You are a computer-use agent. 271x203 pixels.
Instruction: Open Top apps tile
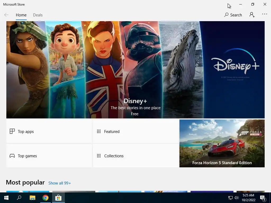pos(49,131)
